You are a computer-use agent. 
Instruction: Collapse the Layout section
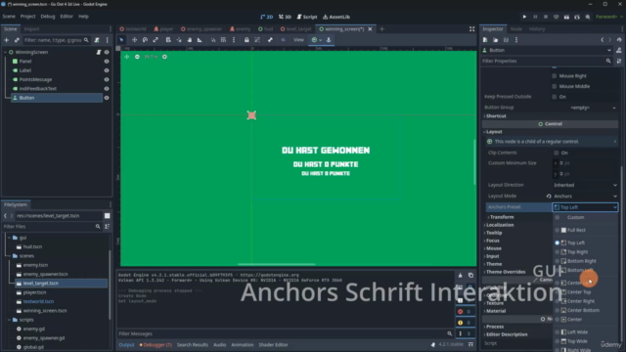click(494, 132)
